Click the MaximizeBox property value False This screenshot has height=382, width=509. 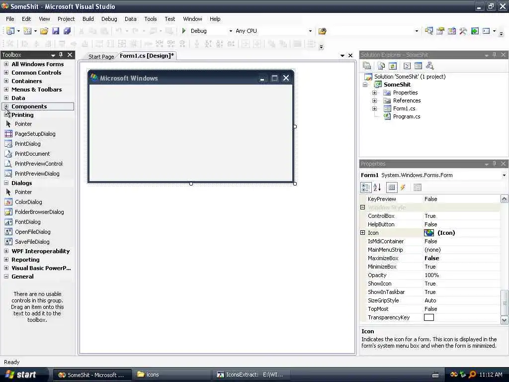(432, 258)
